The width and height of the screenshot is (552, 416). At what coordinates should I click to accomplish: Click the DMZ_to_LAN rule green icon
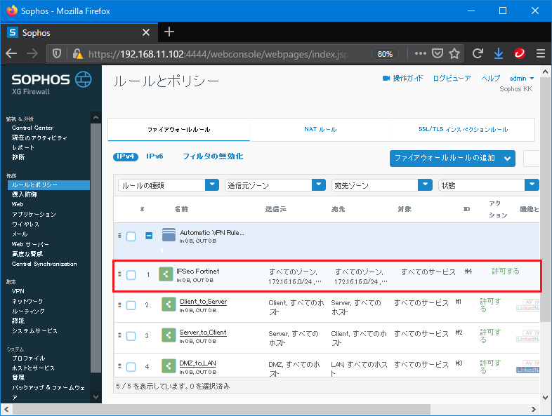[x=169, y=366]
